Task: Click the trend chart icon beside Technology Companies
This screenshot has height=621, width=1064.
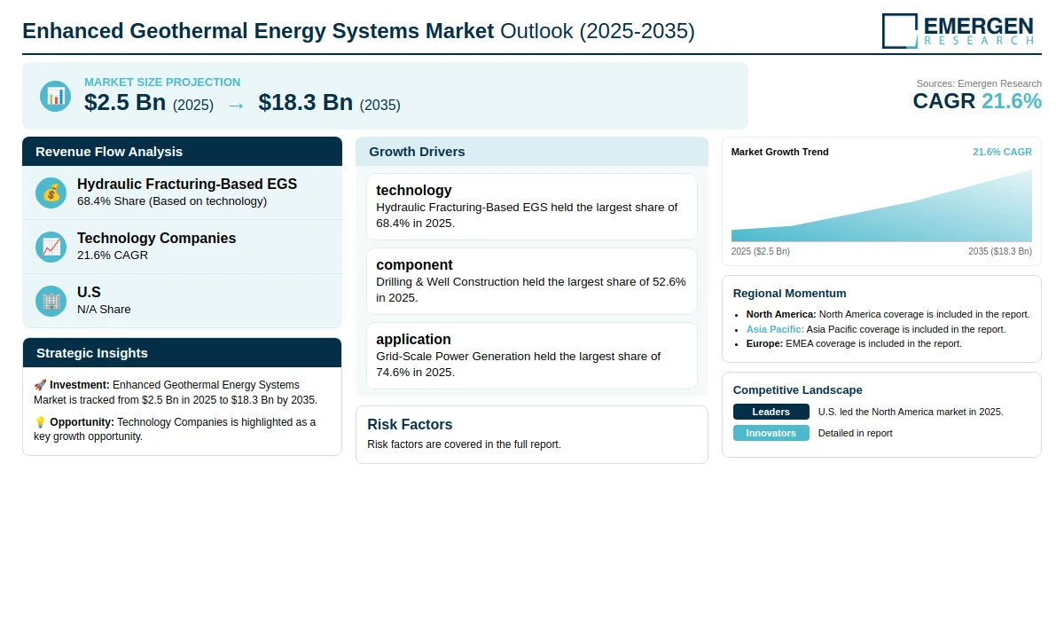Action: coord(51,247)
